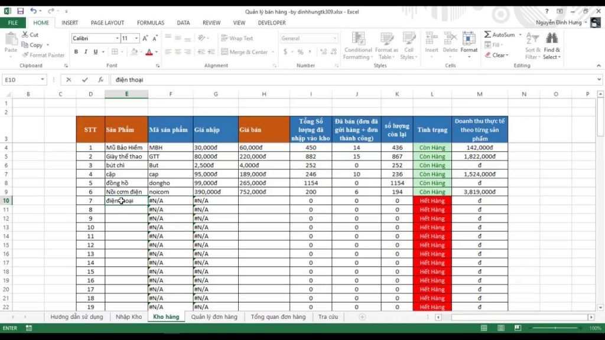Click the Insert Function fx icon
Screen dimensions: 605x340
pyautogui.click(x=100, y=80)
